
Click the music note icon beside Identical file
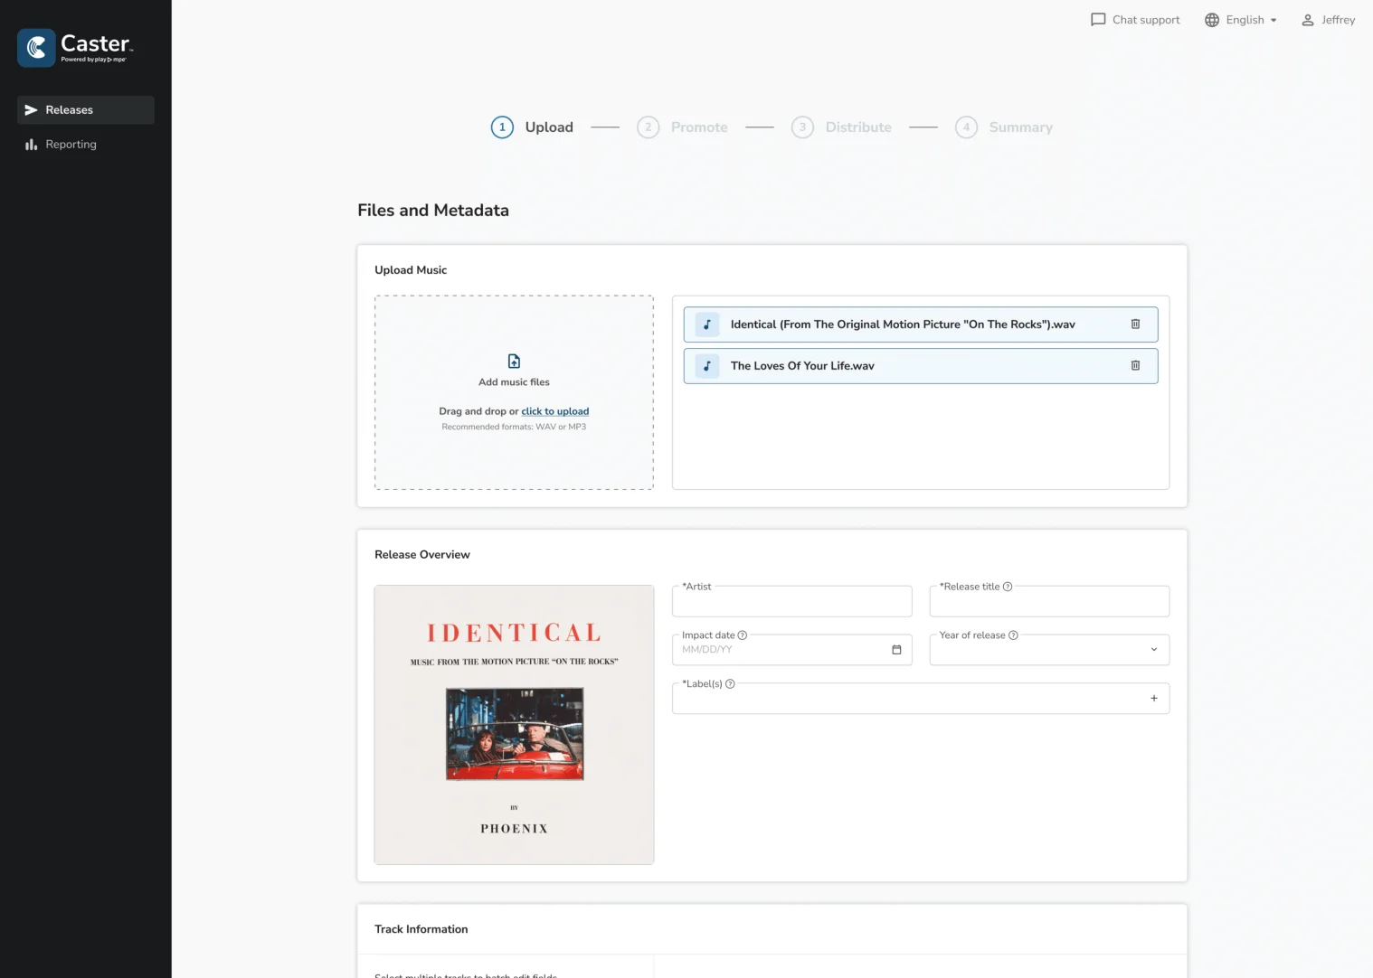(706, 324)
